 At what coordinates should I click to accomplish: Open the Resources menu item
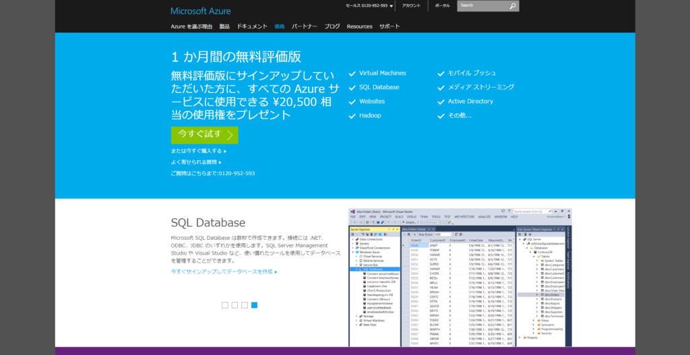360,26
